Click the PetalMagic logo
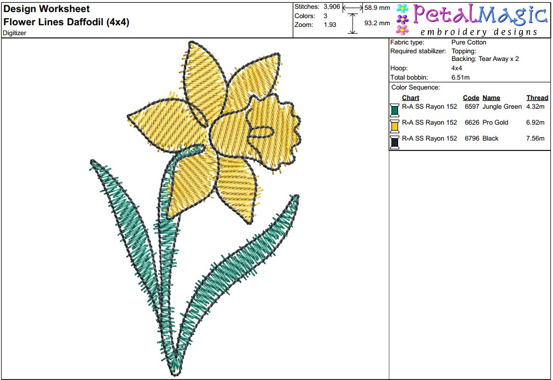 472,20
